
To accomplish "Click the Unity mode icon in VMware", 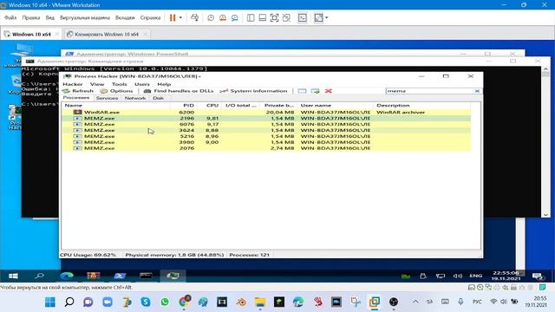I will pos(286,17).
